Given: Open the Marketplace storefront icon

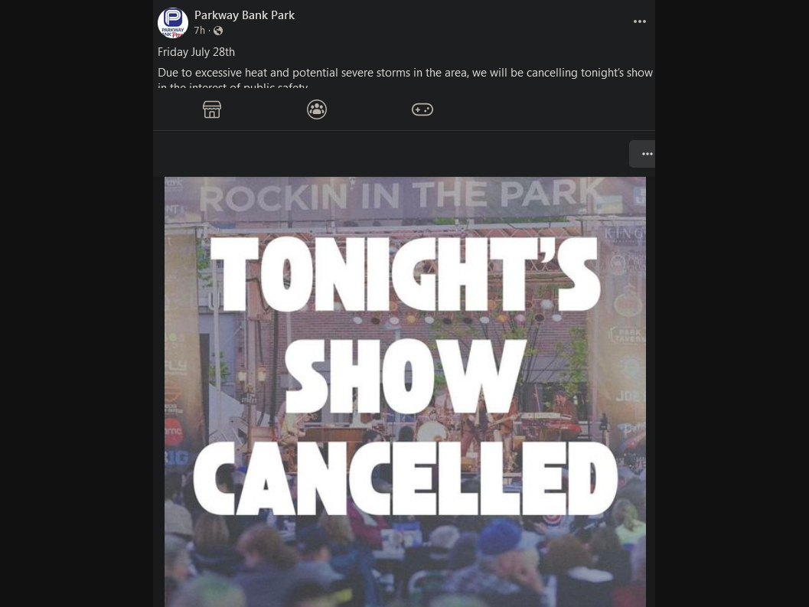Looking at the screenshot, I should [x=212, y=109].
